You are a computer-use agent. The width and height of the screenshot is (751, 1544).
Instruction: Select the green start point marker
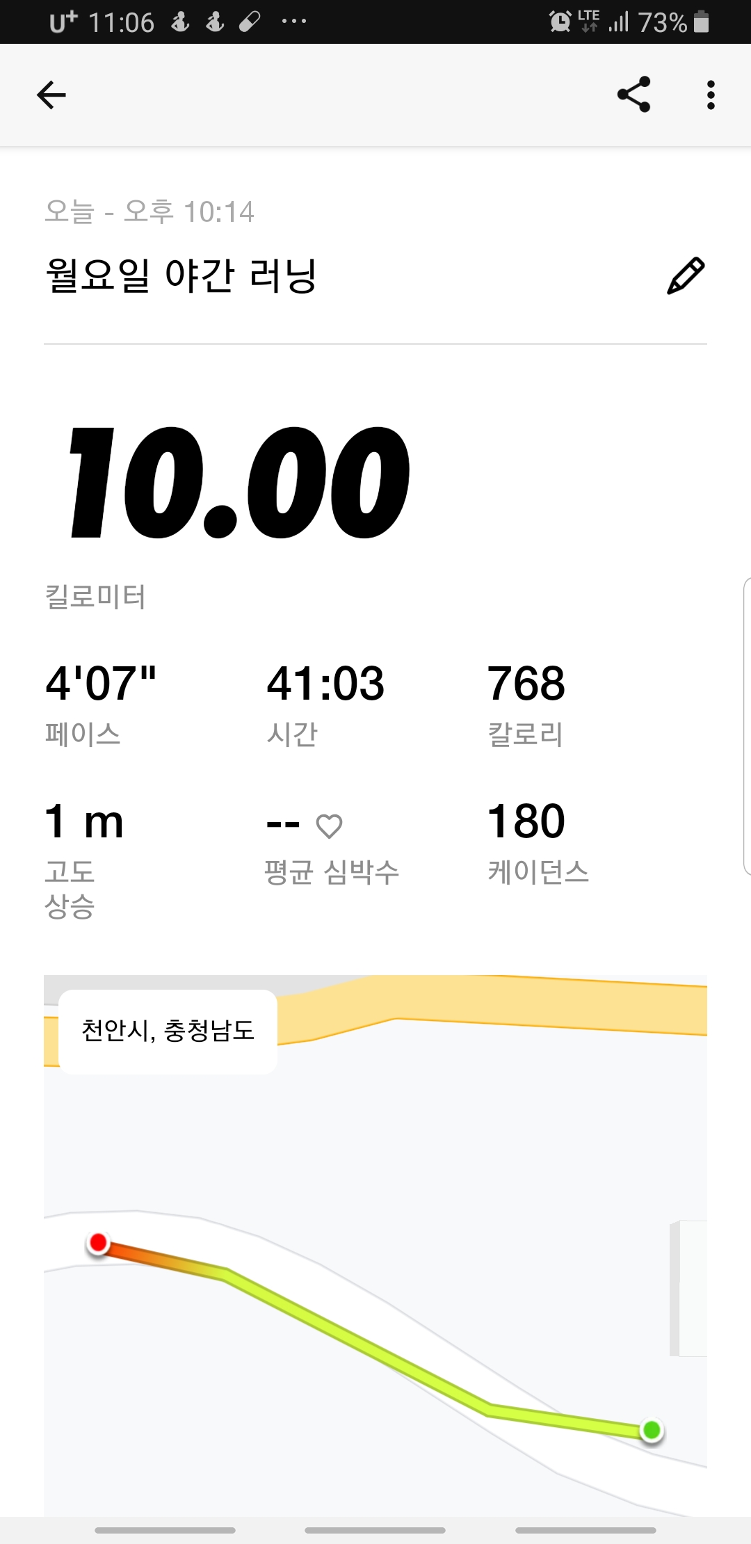coord(652,1430)
